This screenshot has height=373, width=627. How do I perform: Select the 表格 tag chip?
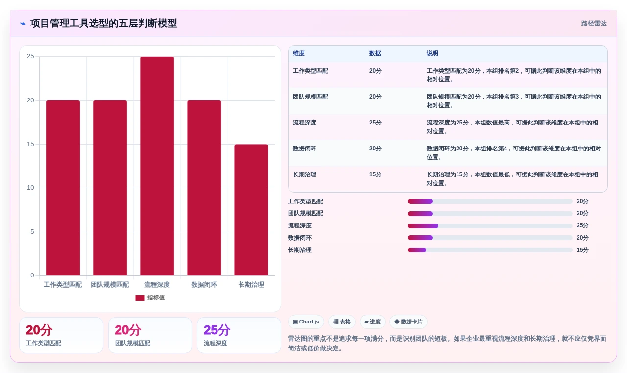[342, 322]
